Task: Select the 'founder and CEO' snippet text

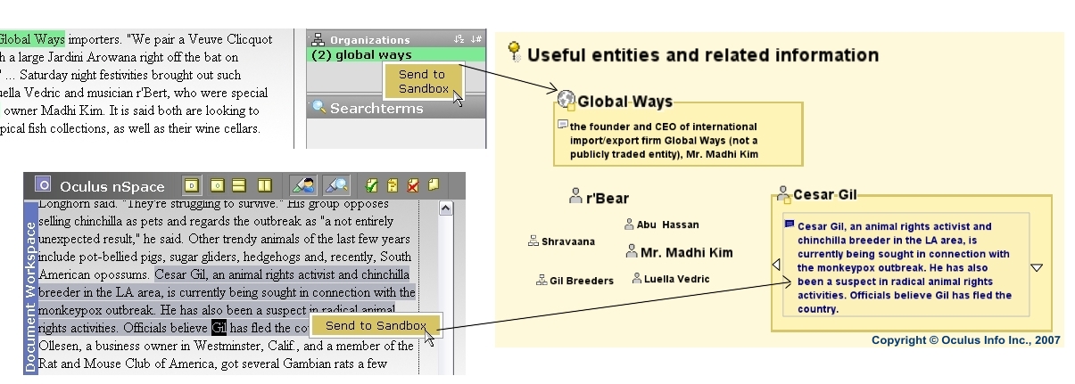Action: pos(664,140)
